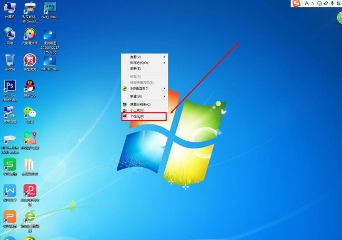
Task: Select the 光影魔术手 color wheel icon
Action: [x=30, y=36]
